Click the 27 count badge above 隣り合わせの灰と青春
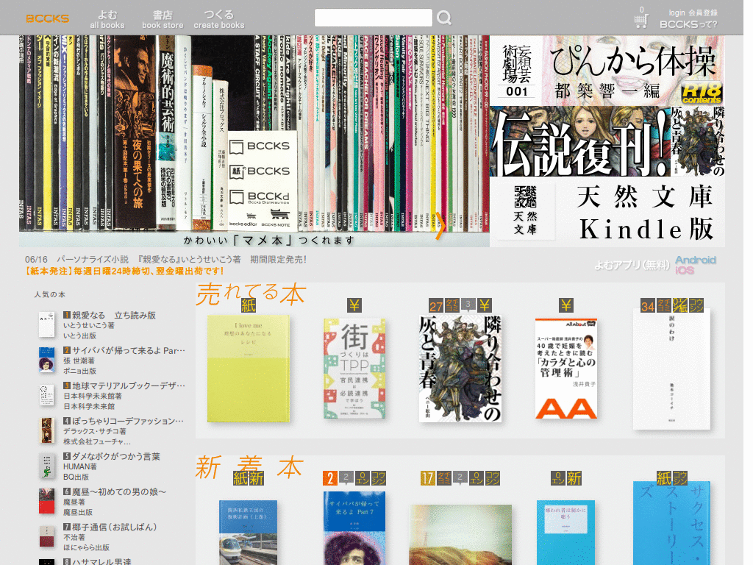753x565 pixels. (436, 305)
